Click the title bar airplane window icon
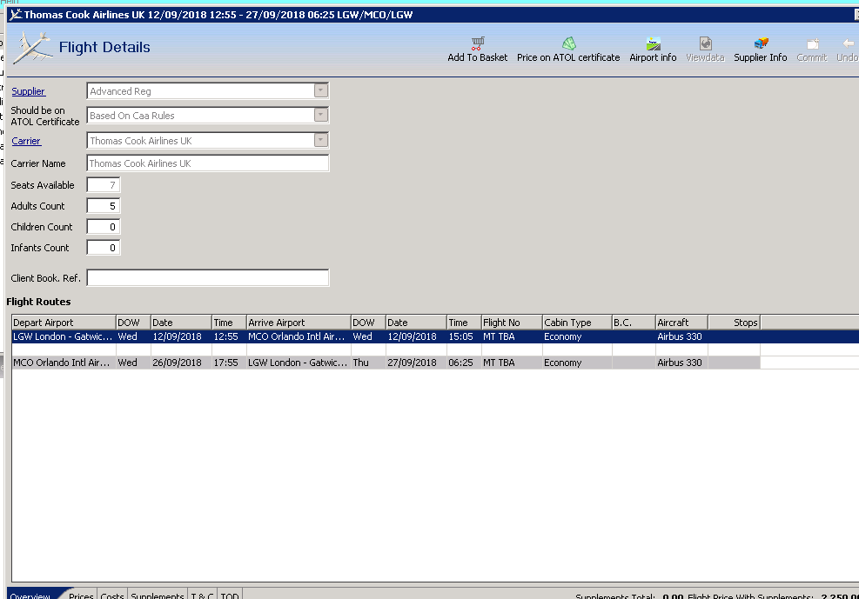This screenshot has height=599, width=859. pos(16,14)
